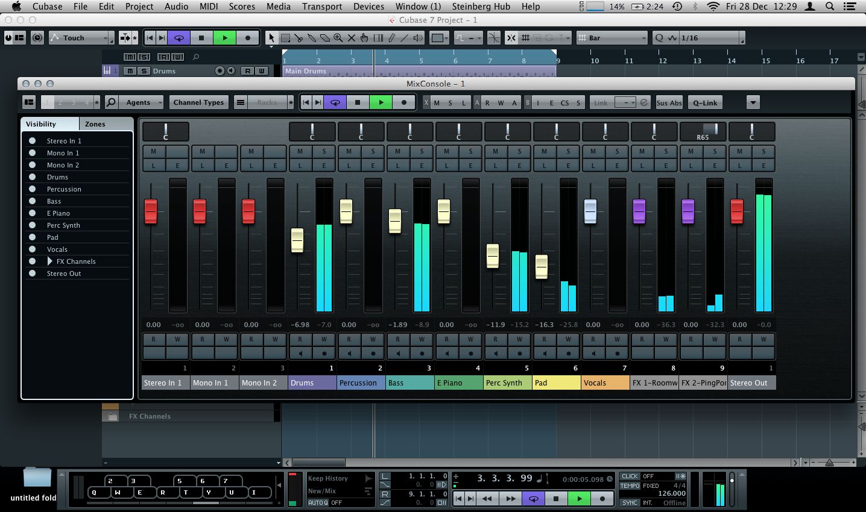
Task: Click the piano-keys instrument icon on Drums track
Action: [x=107, y=70]
